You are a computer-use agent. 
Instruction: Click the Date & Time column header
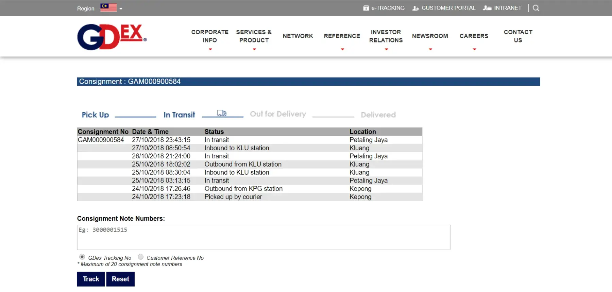click(150, 132)
